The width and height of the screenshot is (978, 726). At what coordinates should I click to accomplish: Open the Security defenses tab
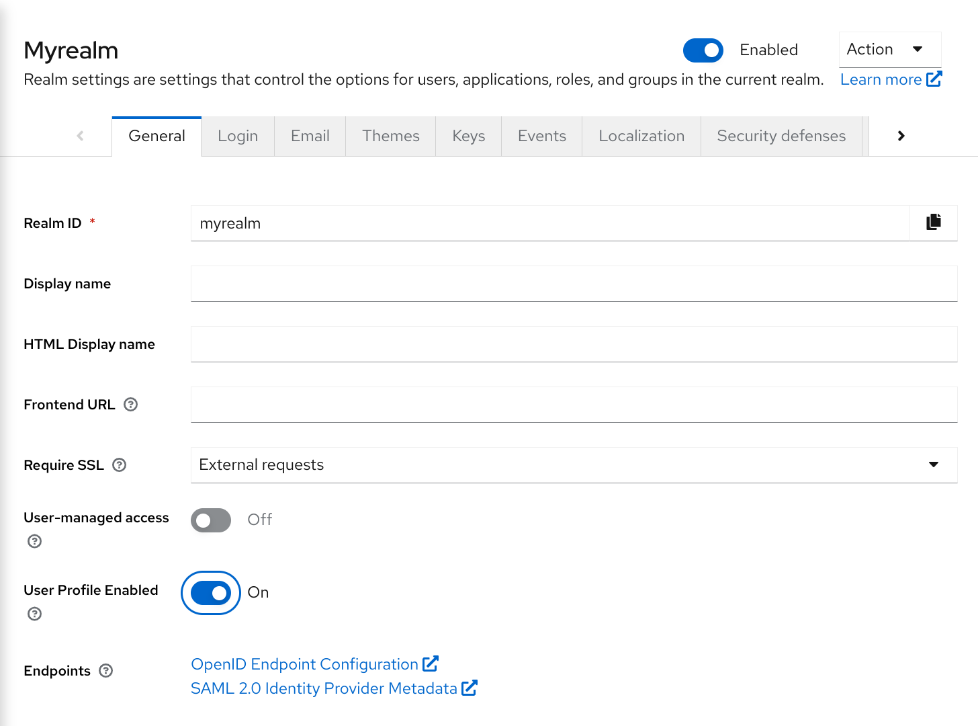tap(781, 136)
